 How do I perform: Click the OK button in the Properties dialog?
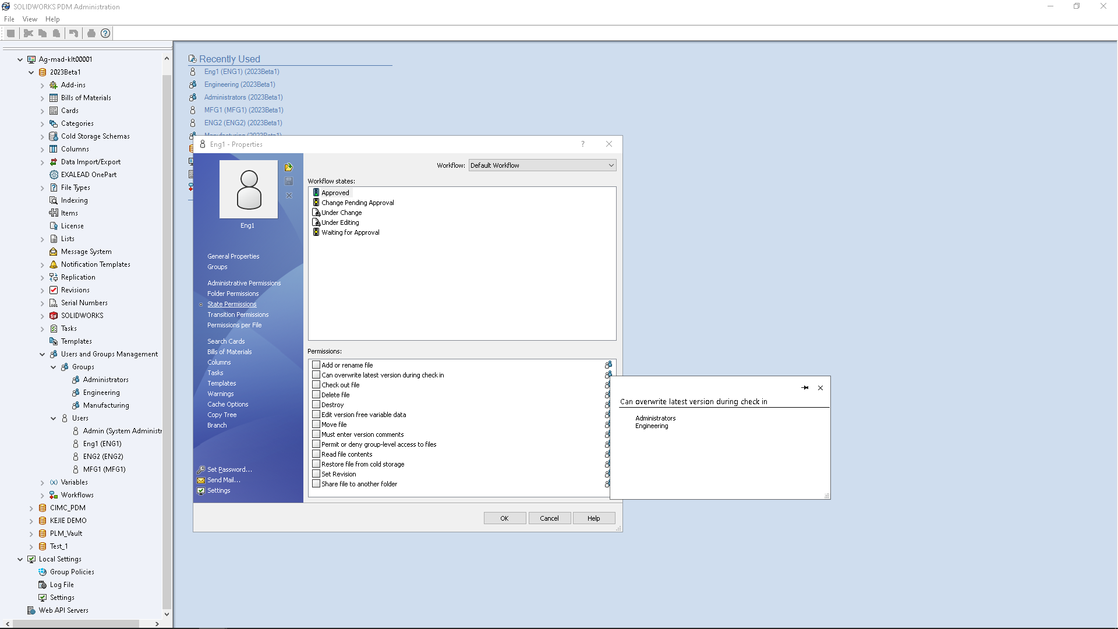(504, 518)
